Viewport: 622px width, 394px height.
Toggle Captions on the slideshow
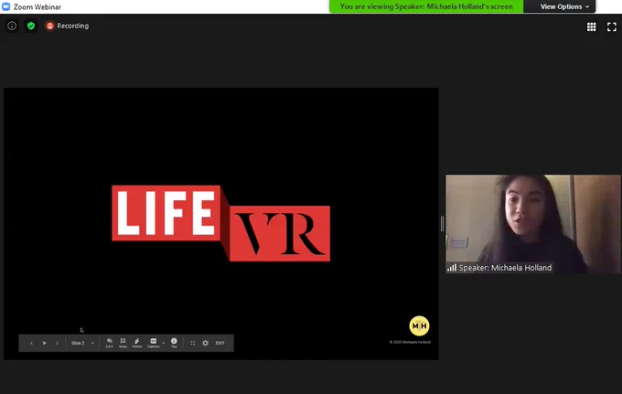tap(153, 343)
